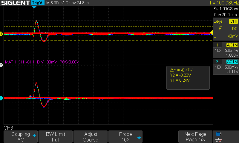Select the trigger position marker at top
Image resolution: width=239 pixels, height=143 pixels.
34,7
